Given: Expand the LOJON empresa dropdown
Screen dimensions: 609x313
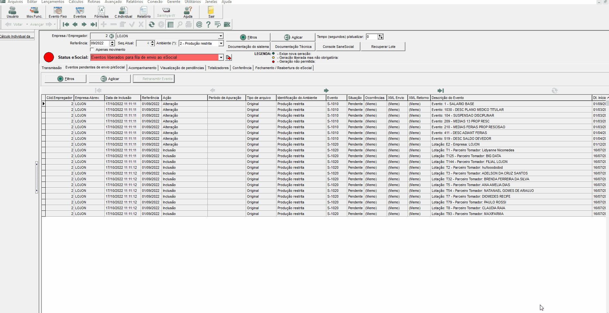Looking at the screenshot, I should [x=221, y=36].
